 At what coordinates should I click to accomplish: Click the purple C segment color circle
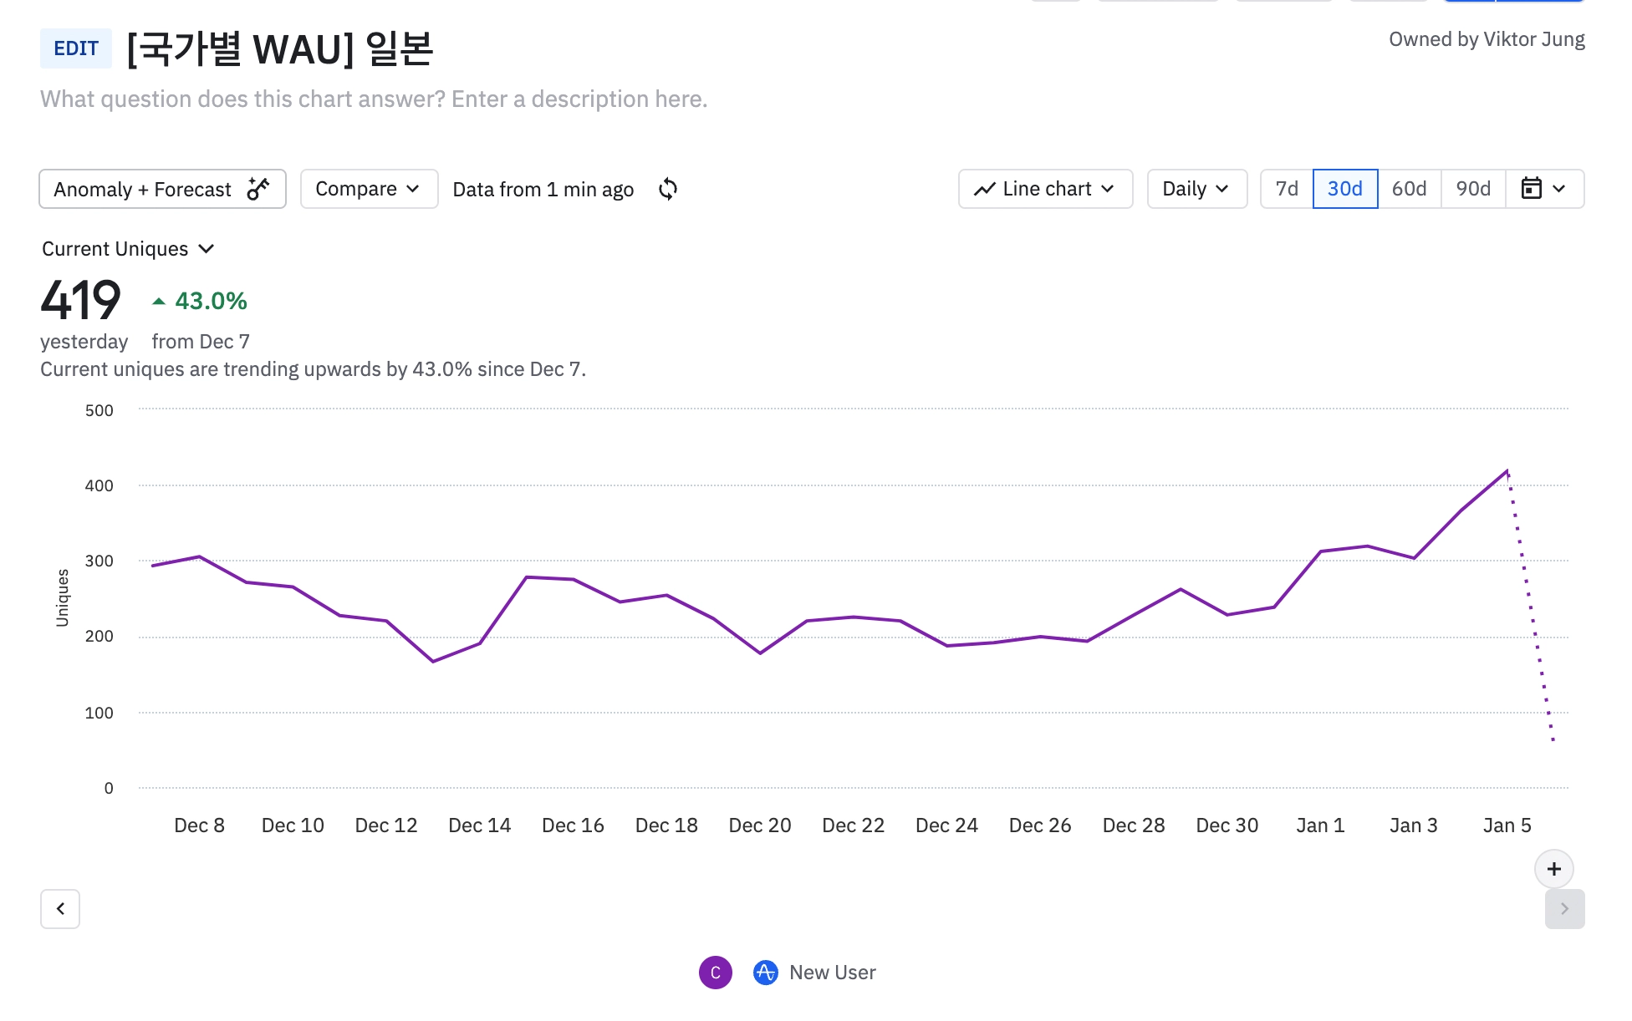pyautogui.click(x=715, y=973)
